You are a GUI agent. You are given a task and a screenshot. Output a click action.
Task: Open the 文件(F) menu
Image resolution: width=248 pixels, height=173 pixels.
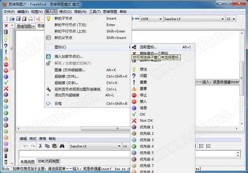click(x=9, y=12)
